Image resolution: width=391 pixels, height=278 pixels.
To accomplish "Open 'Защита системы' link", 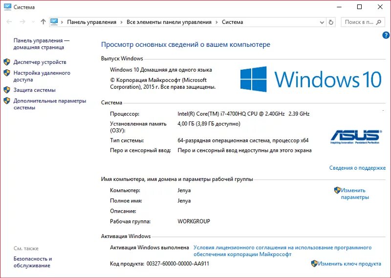I will 34,90.
